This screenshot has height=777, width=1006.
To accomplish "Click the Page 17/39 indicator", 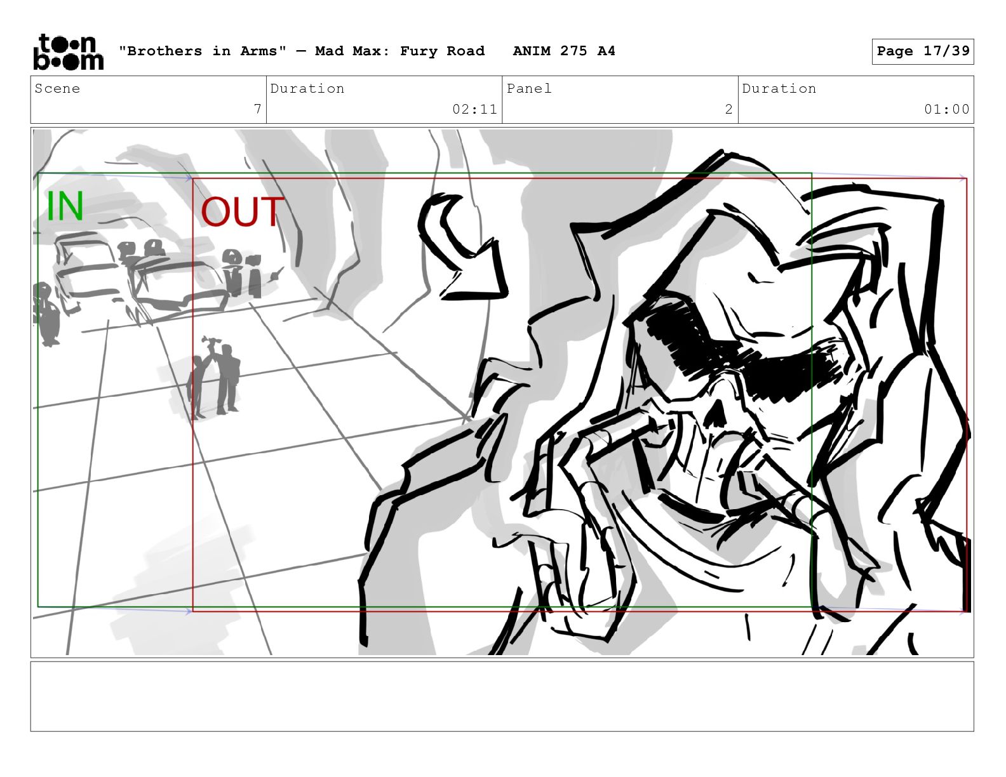I will pos(923,51).
